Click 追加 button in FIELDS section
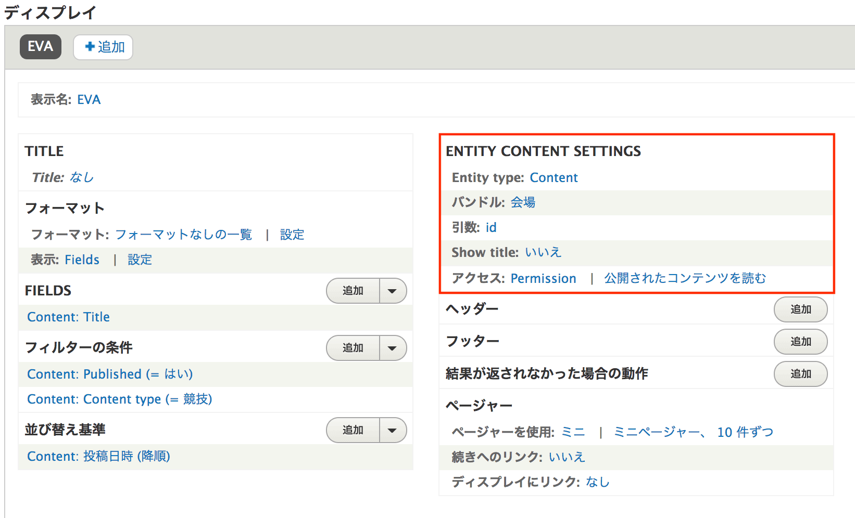 pos(353,291)
